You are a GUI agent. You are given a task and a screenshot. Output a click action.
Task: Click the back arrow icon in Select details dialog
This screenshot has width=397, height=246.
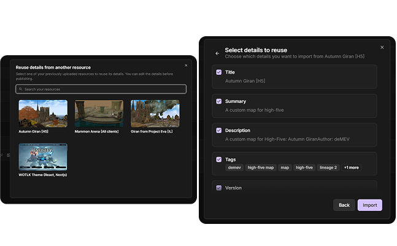217,53
